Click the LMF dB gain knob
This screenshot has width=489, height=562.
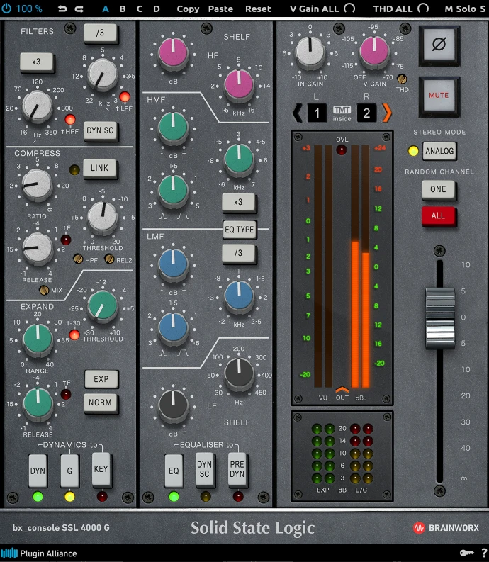[173, 264]
